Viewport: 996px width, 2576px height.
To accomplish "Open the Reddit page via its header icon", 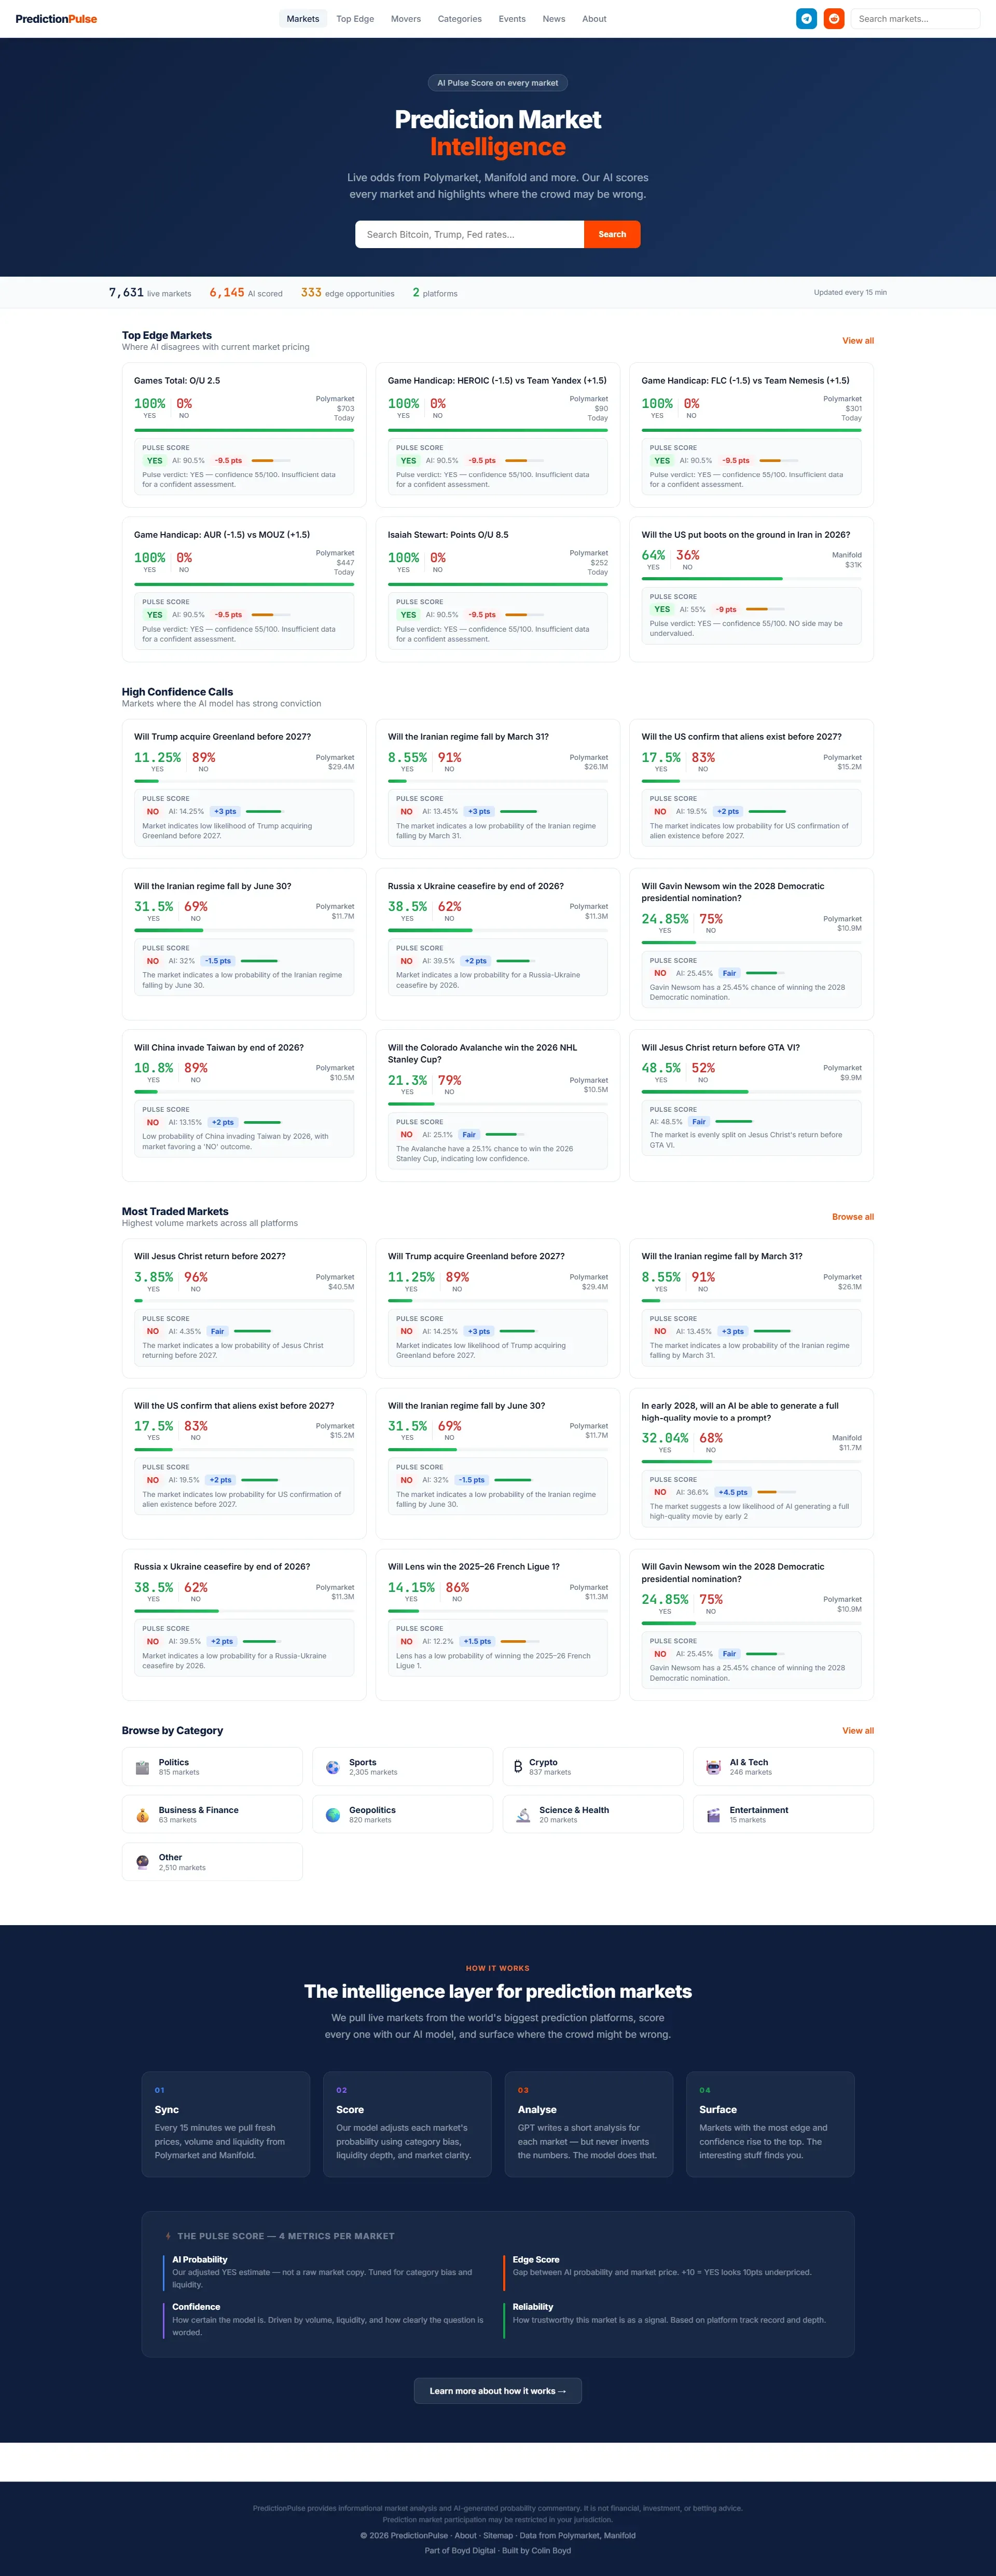I will (833, 18).
